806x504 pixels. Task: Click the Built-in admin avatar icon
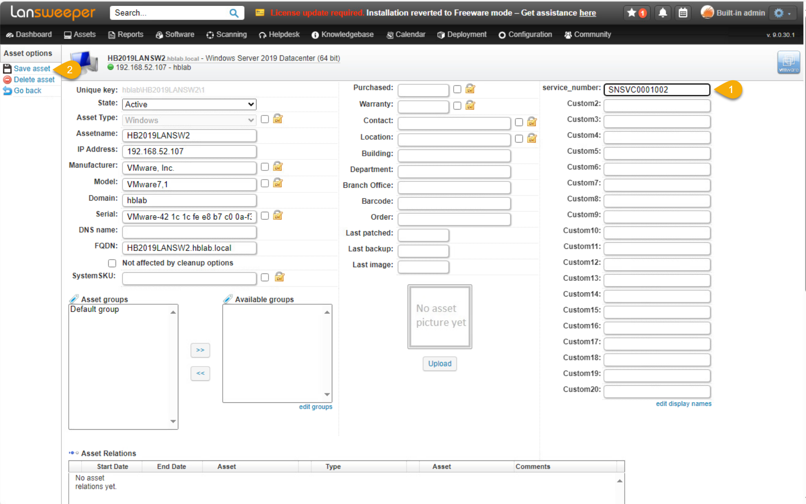click(707, 12)
